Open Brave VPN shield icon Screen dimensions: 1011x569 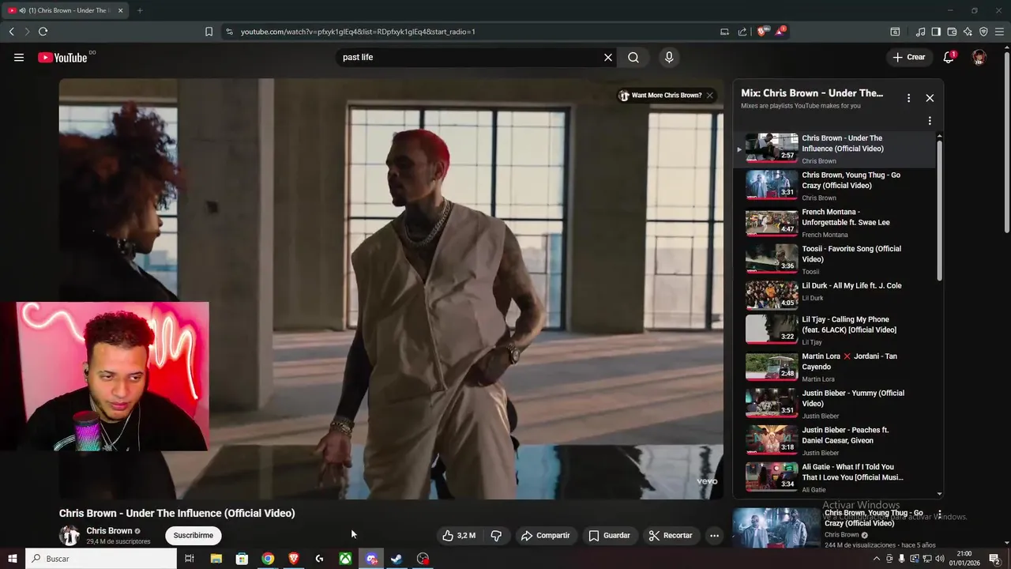click(983, 32)
